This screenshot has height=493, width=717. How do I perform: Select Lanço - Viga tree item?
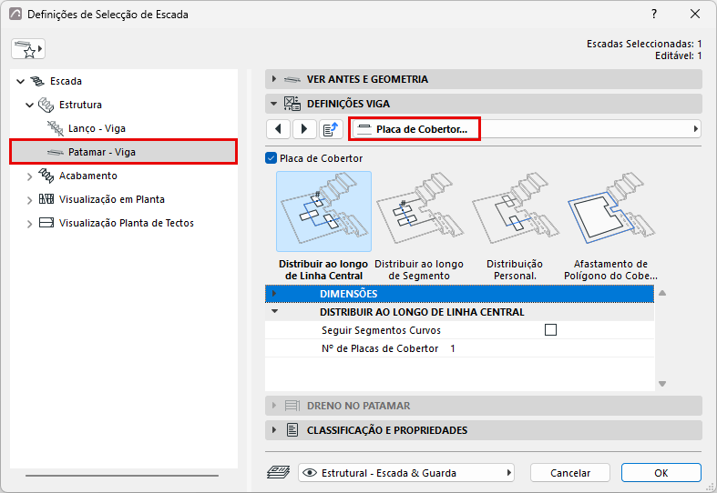click(x=97, y=129)
